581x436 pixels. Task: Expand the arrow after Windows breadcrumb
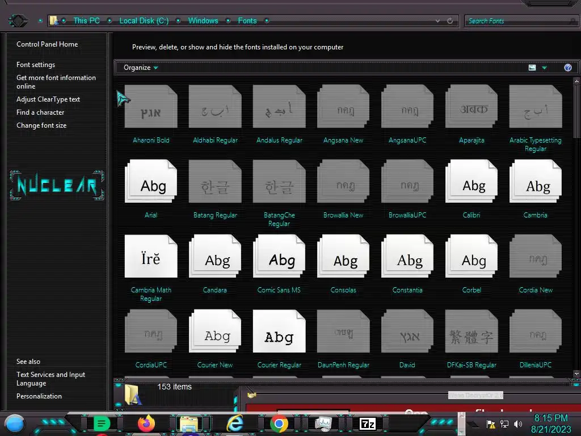tap(228, 21)
